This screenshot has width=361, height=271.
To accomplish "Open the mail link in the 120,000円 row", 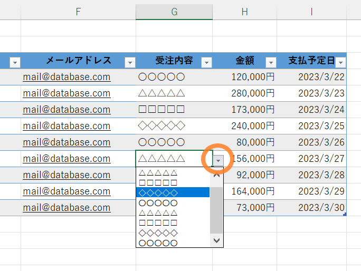I will tap(66, 77).
